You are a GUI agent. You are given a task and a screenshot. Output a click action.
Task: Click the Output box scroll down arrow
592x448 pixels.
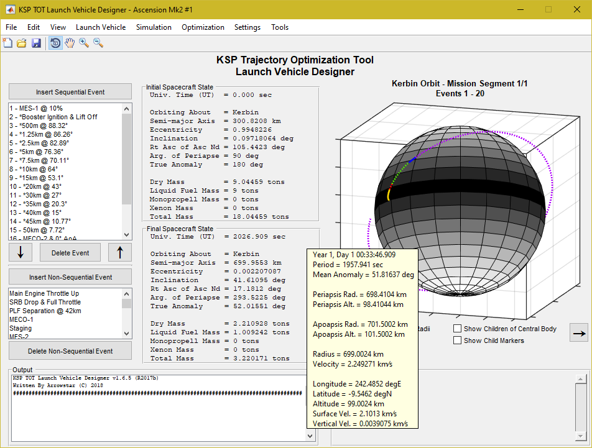pos(310,436)
